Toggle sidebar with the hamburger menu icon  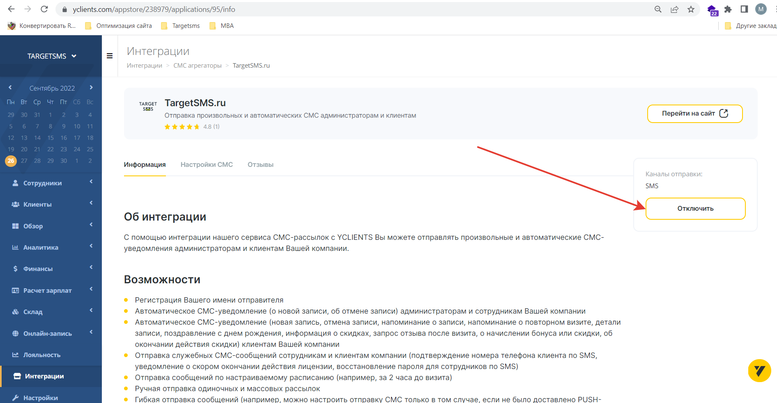click(x=110, y=56)
